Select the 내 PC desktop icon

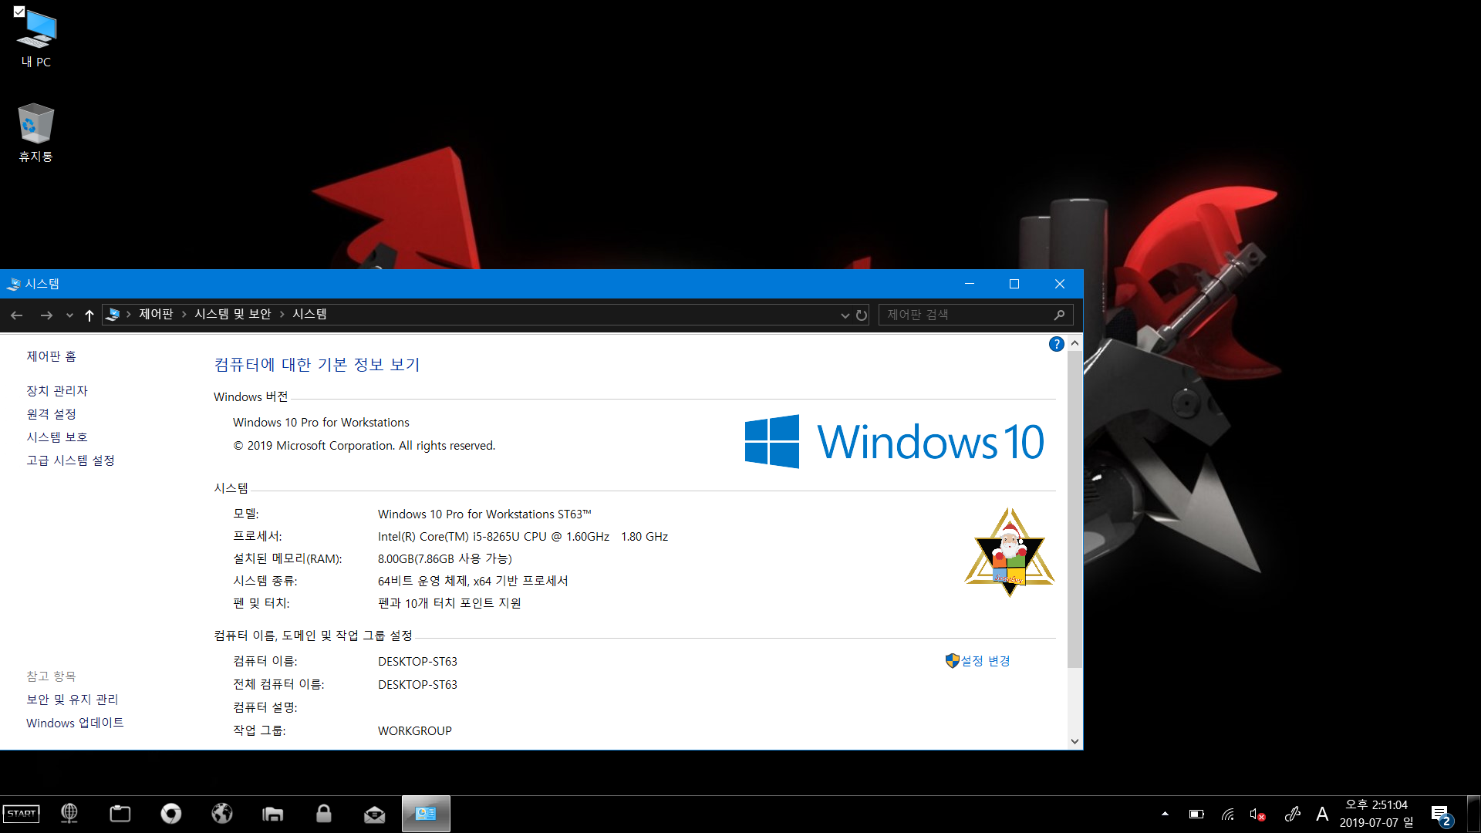(x=36, y=39)
